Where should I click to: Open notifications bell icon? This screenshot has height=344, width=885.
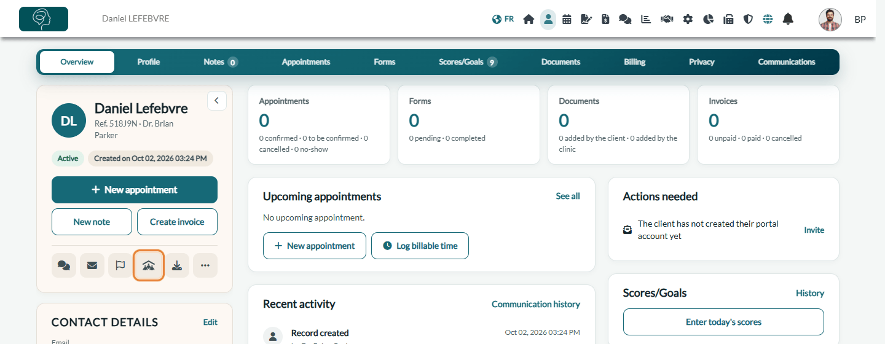pos(788,19)
